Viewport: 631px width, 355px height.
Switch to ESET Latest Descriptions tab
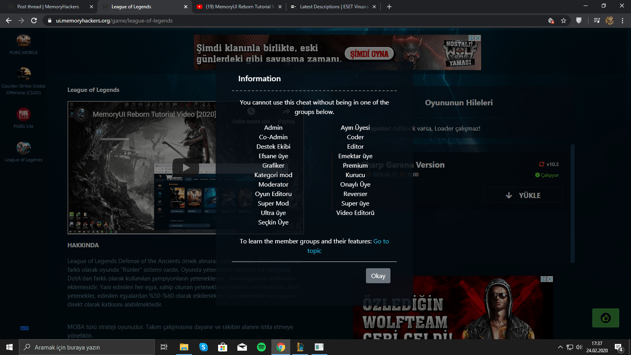(334, 7)
